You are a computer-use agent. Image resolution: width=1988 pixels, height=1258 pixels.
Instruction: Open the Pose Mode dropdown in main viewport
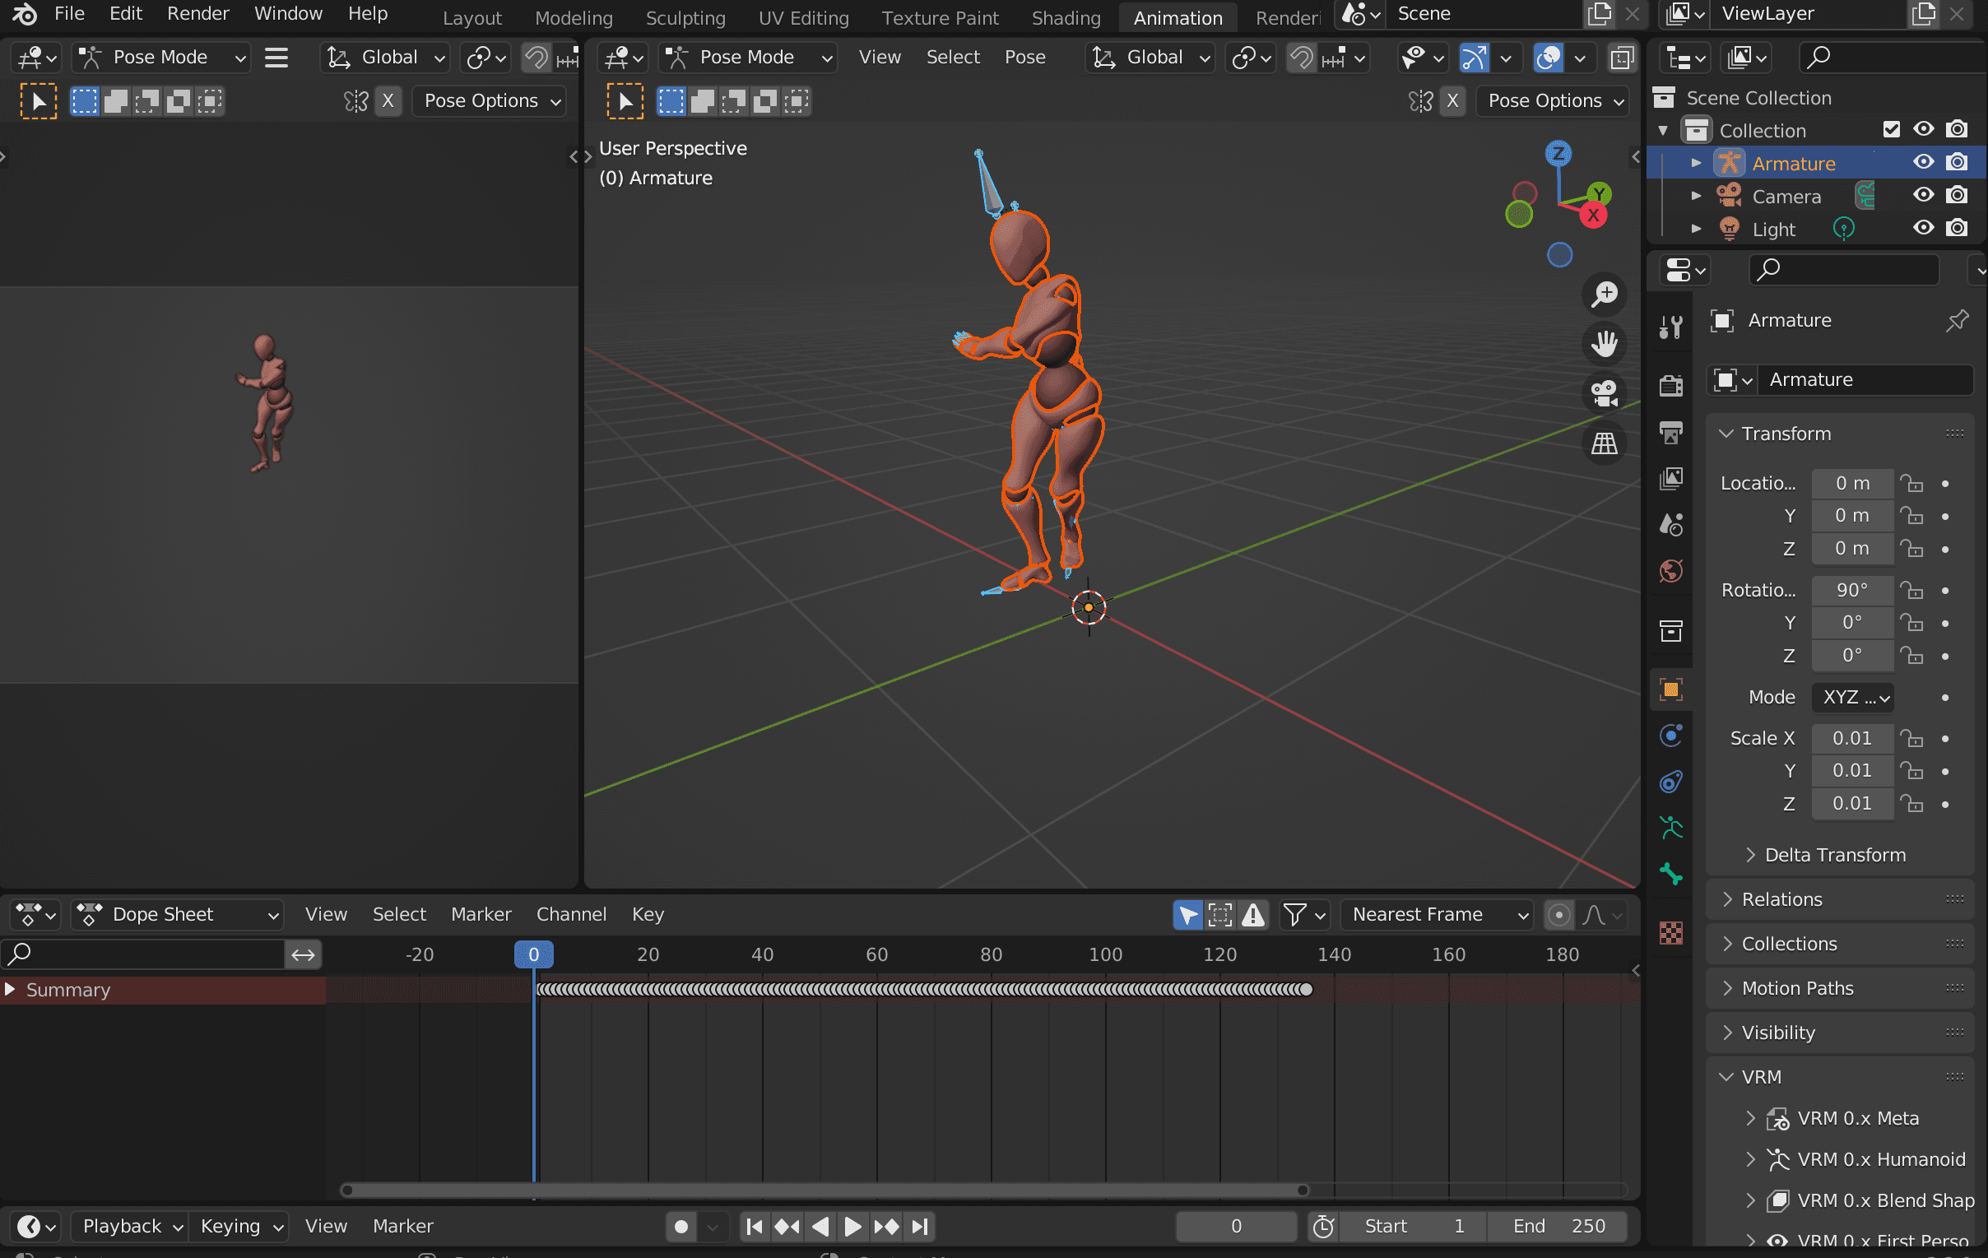748,58
